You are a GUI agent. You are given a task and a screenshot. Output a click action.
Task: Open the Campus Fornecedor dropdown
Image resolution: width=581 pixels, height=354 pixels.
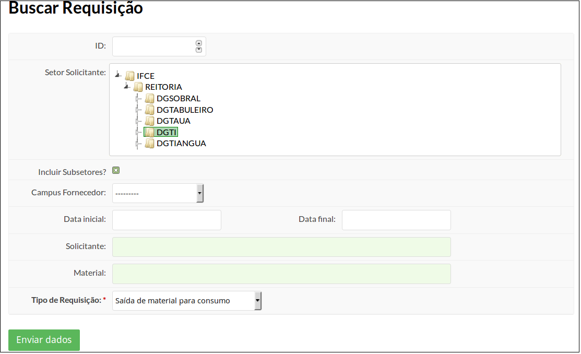coord(158,193)
